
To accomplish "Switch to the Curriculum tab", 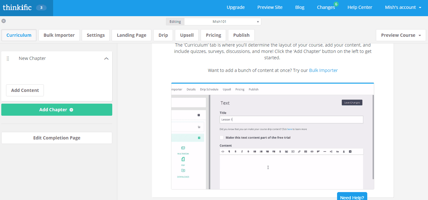I will coord(19,35).
